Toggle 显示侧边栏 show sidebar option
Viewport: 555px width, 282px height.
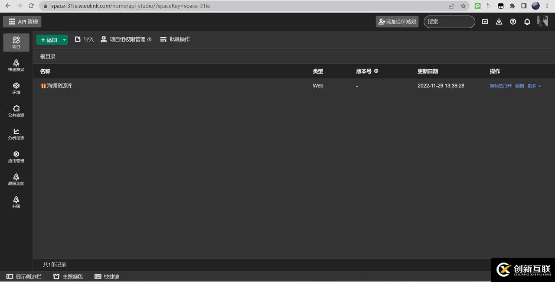[x=24, y=276]
